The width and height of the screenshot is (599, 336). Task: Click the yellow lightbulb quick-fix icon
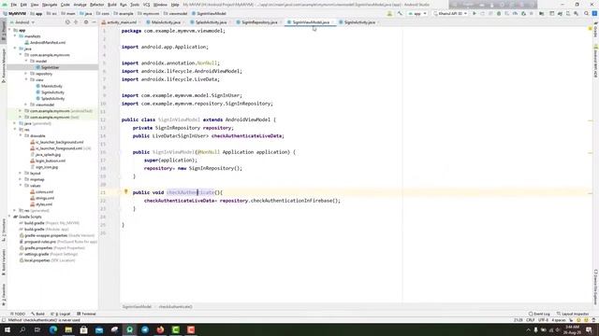[x=125, y=191]
